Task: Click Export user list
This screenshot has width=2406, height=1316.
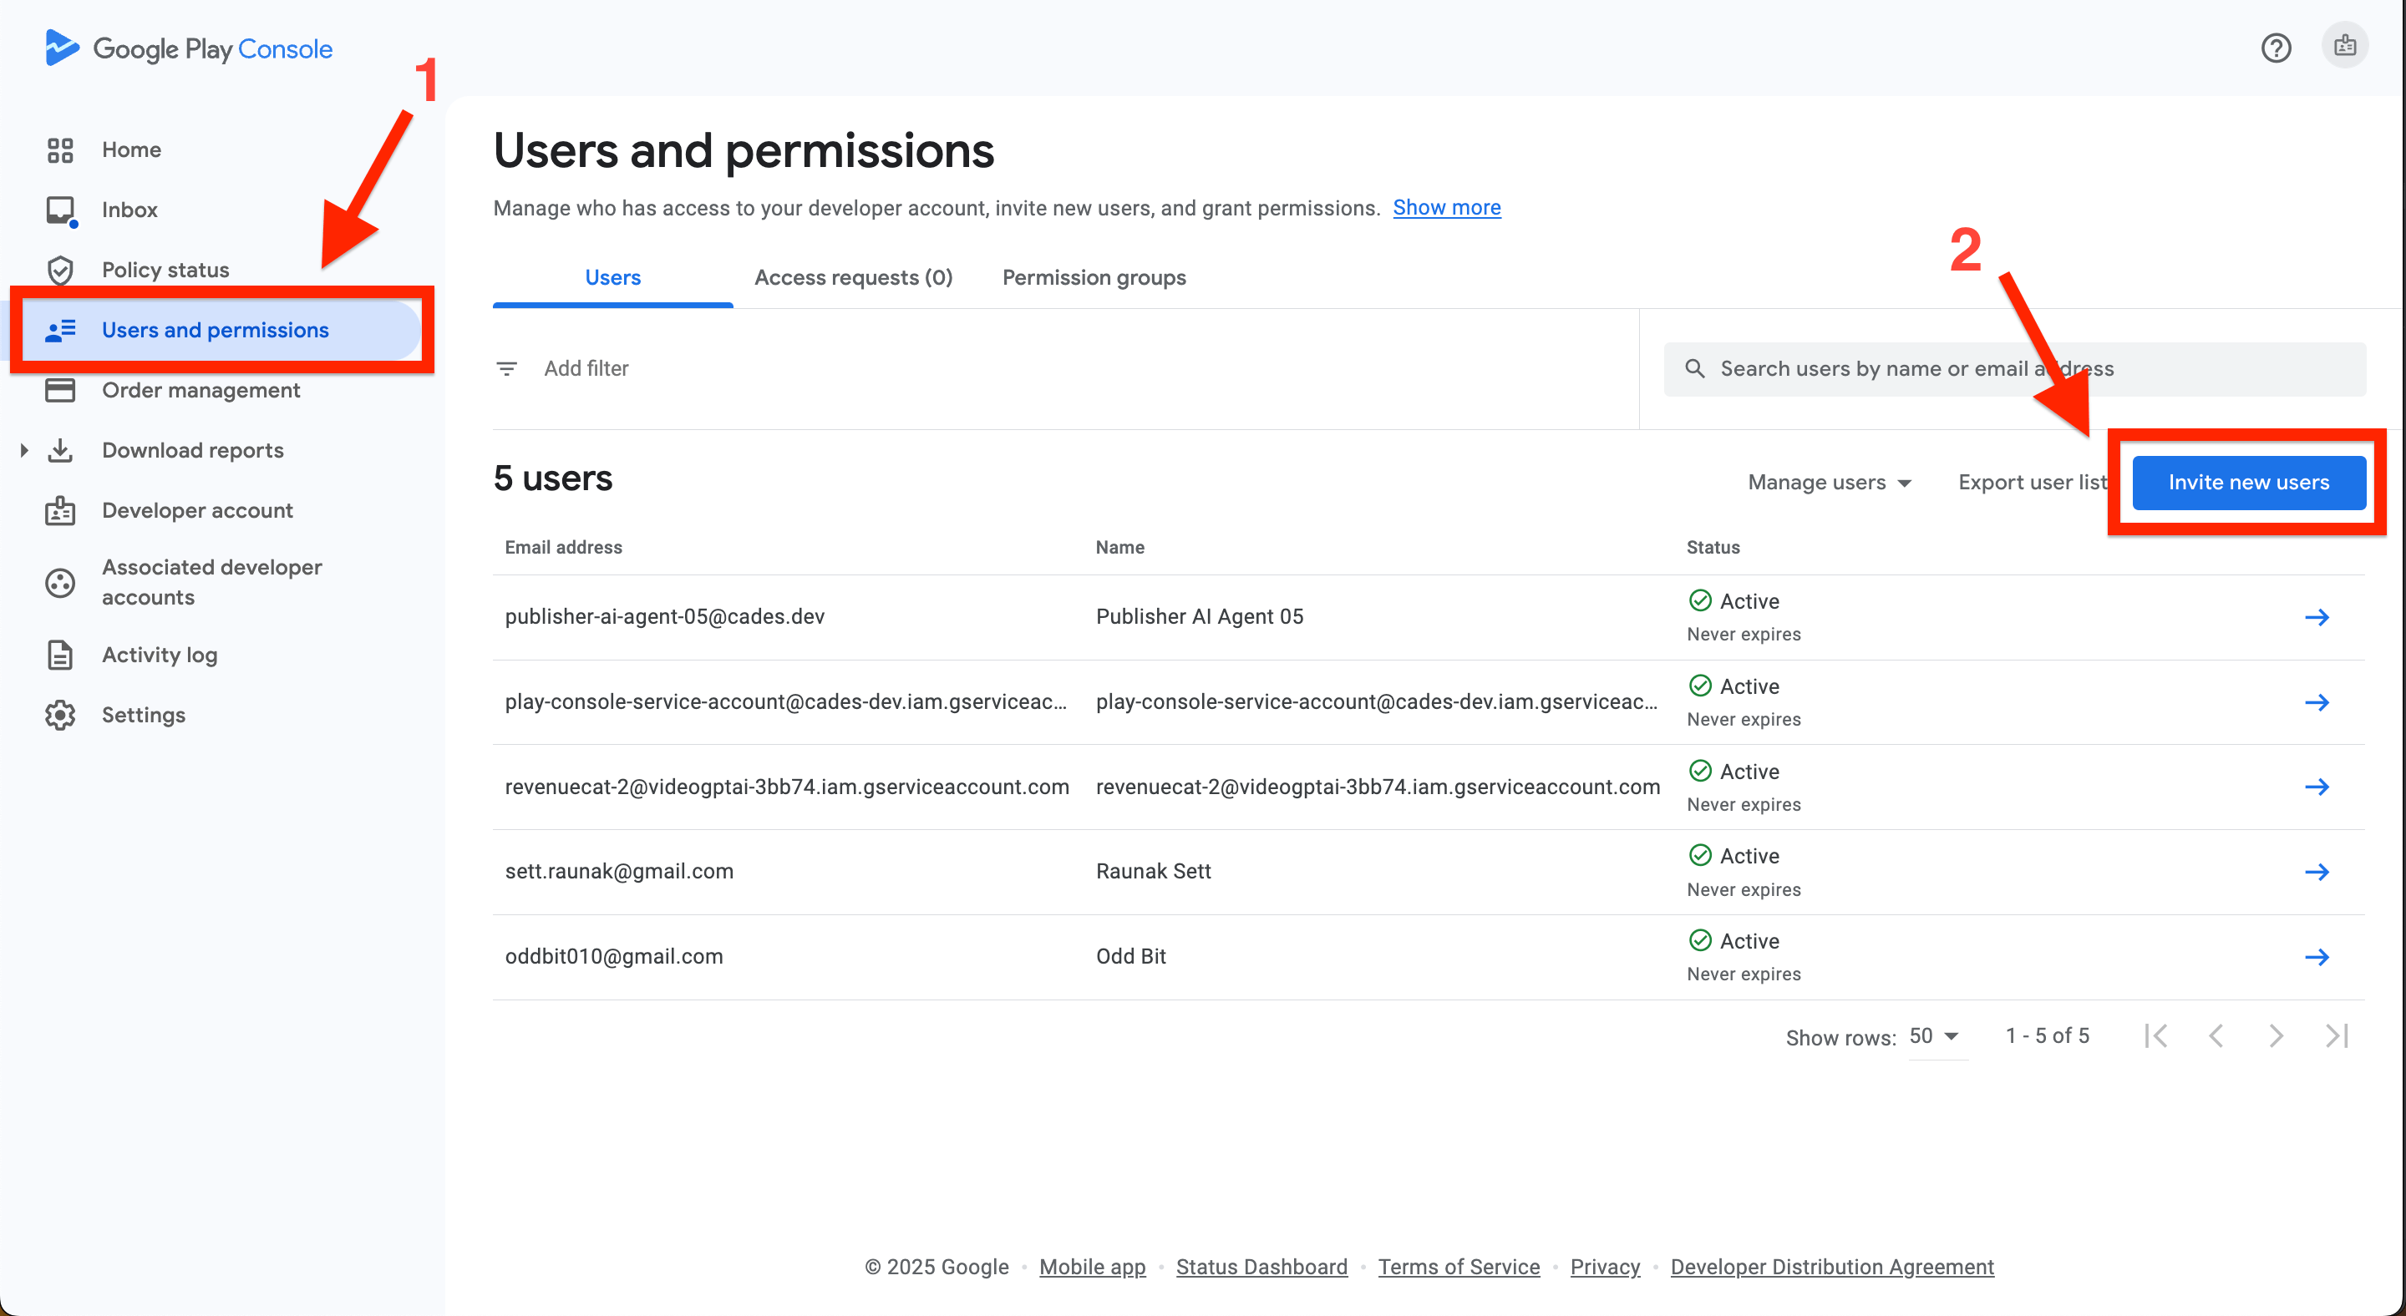Action: tap(2033, 483)
